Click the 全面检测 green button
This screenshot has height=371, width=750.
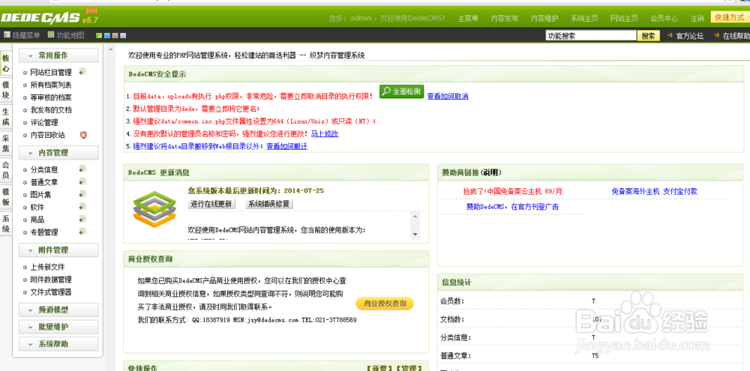coord(402,91)
